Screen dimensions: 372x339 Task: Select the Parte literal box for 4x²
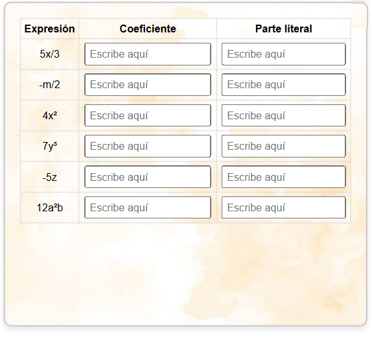pos(283,115)
